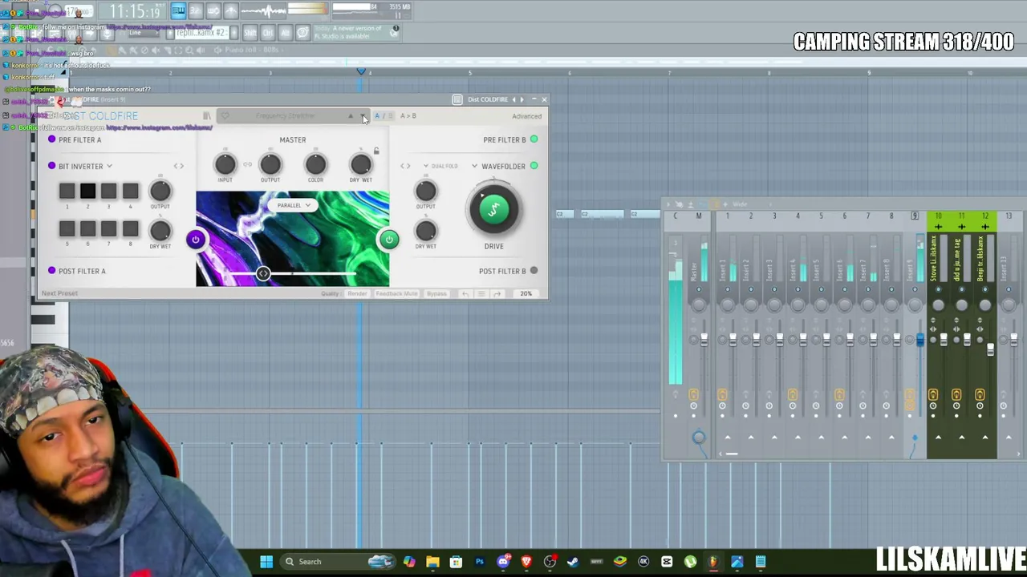Image resolution: width=1027 pixels, height=577 pixels.
Task: Toggle Bit Inverter module power
Action: point(52,166)
